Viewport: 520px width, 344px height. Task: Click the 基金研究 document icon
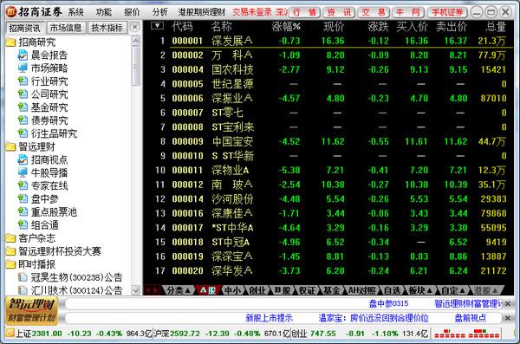(23, 107)
